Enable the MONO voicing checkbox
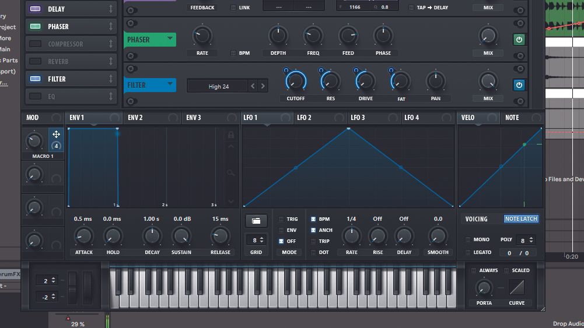Viewport: 584px width, 328px height. [x=468, y=239]
